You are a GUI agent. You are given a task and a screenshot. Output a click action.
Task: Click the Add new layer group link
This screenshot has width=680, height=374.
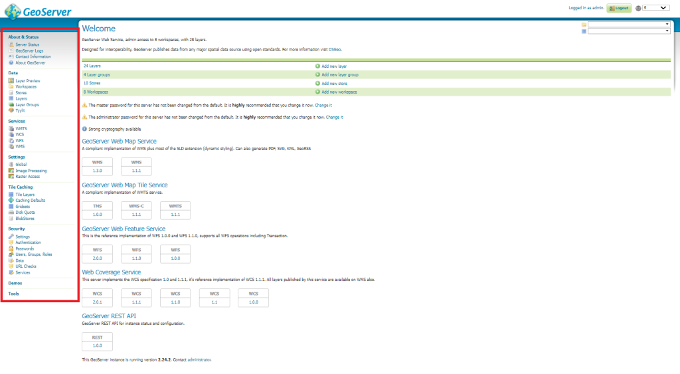[340, 74]
